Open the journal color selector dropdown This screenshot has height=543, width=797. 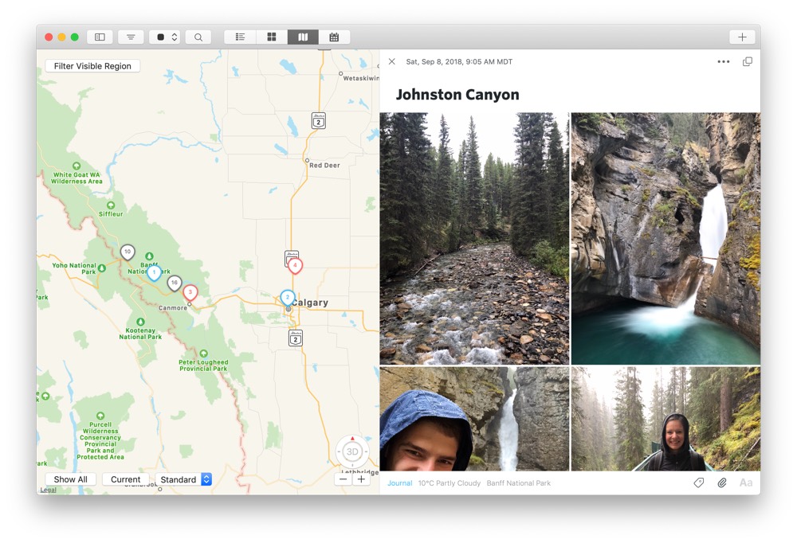(x=165, y=37)
